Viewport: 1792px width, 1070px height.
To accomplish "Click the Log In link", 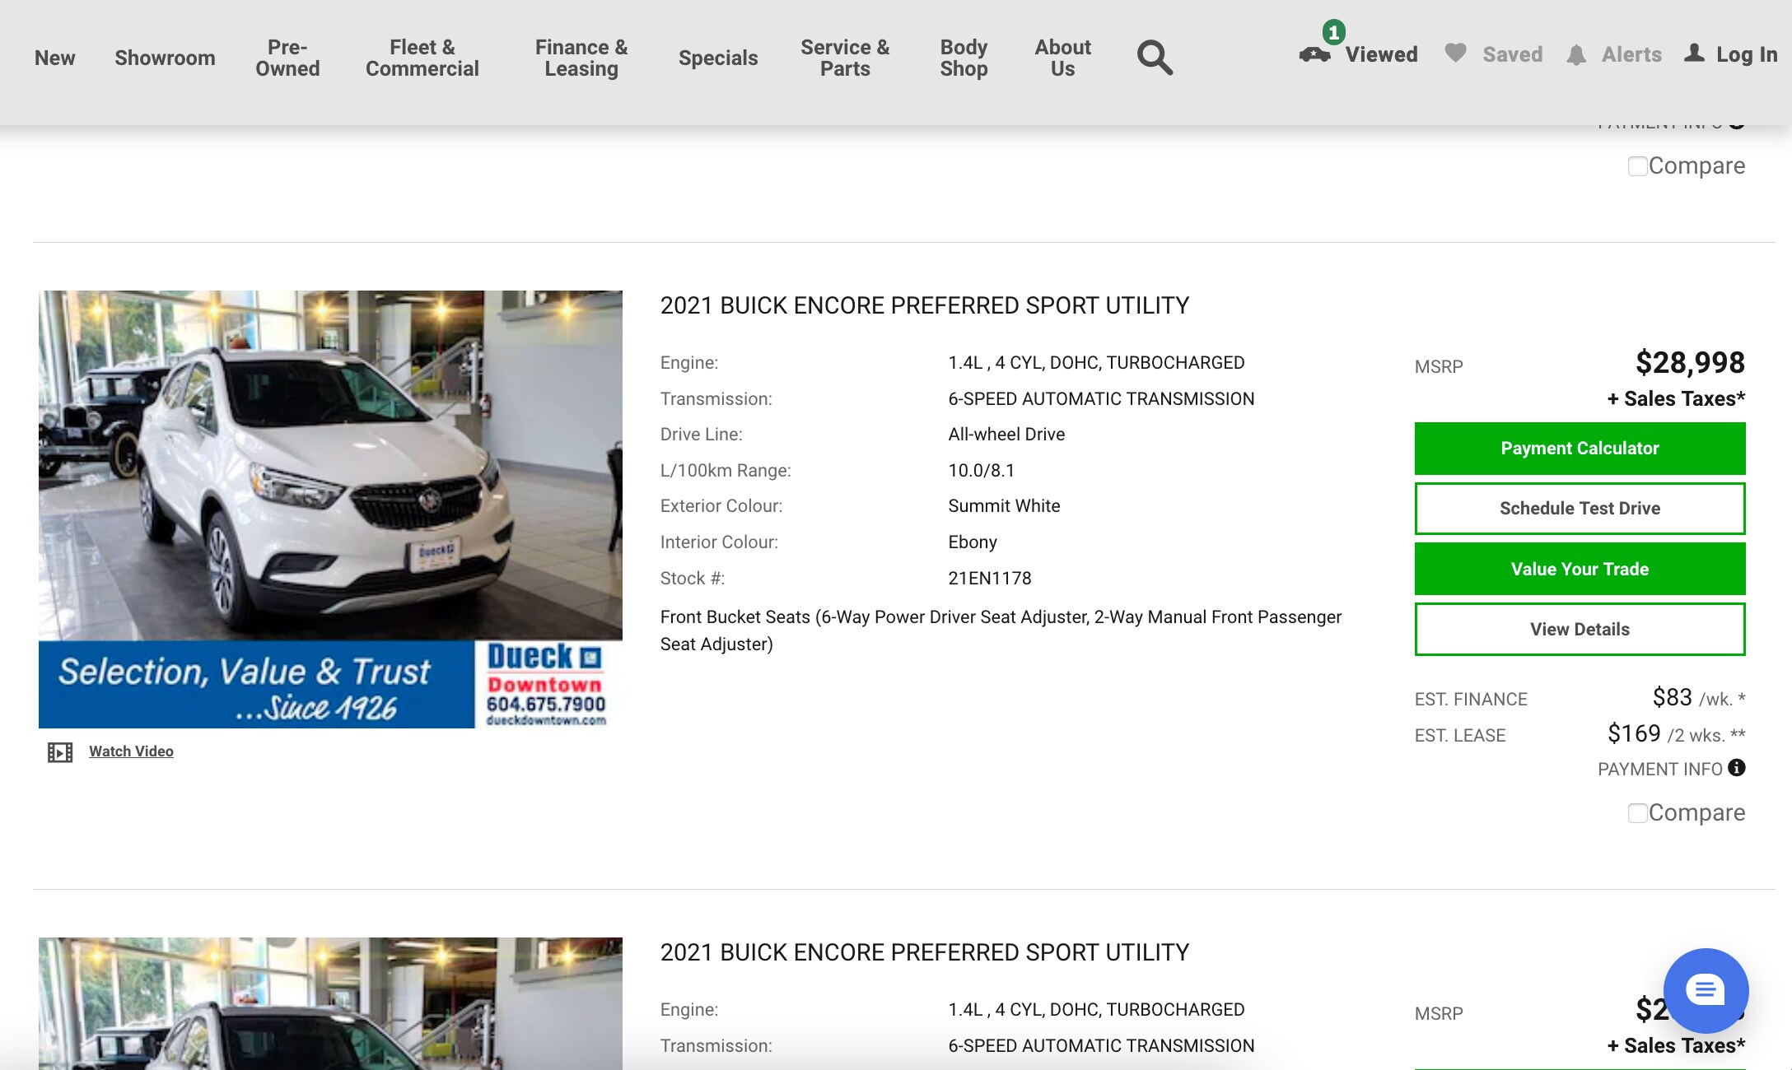I will pos(1747,54).
